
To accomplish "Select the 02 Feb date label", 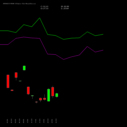I will tap(11, 121).
